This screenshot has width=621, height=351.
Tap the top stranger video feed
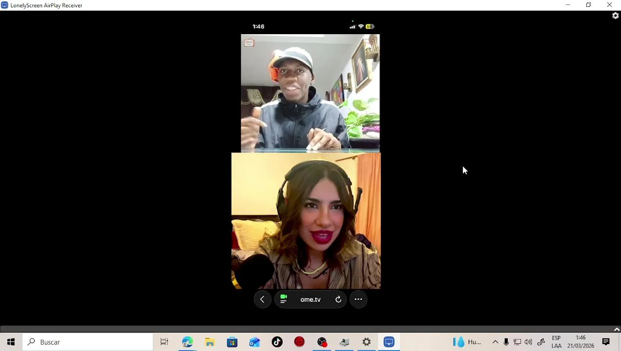(310, 93)
